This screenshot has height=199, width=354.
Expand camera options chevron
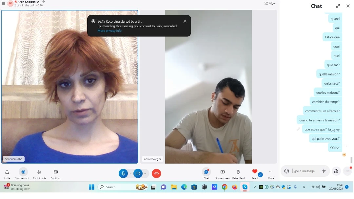[145, 173]
